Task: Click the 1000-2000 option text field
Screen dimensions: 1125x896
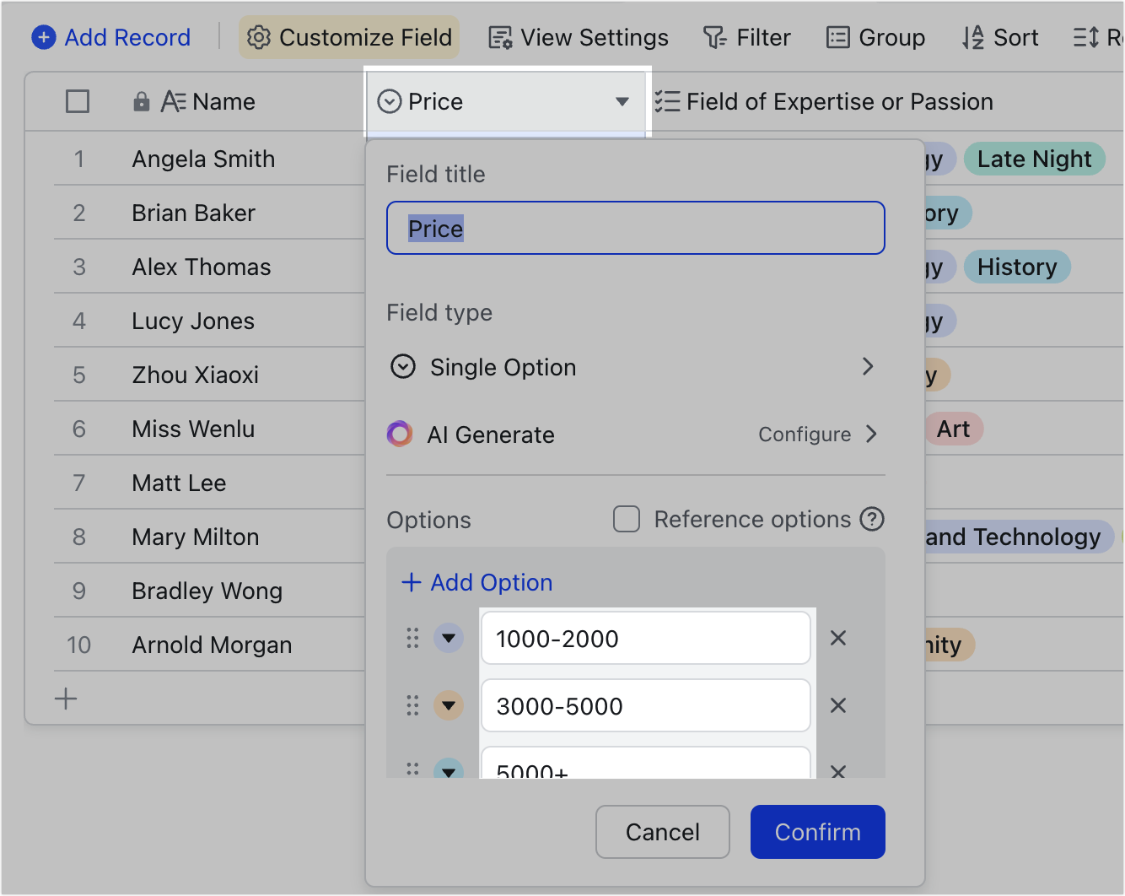Action: click(646, 638)
